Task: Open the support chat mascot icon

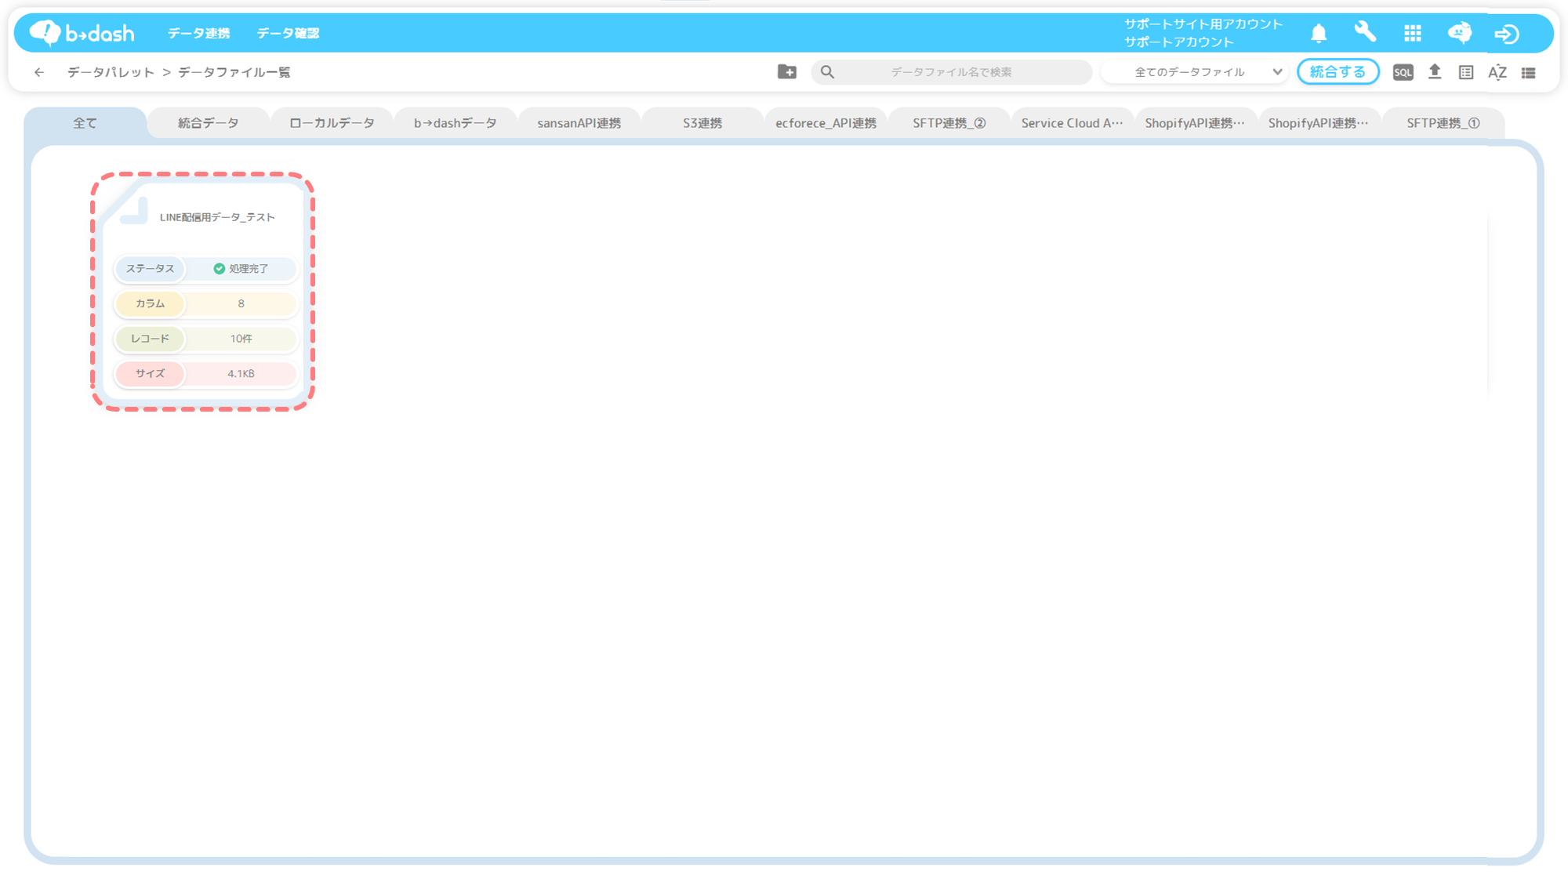Action: click(x=1459, y=33)
